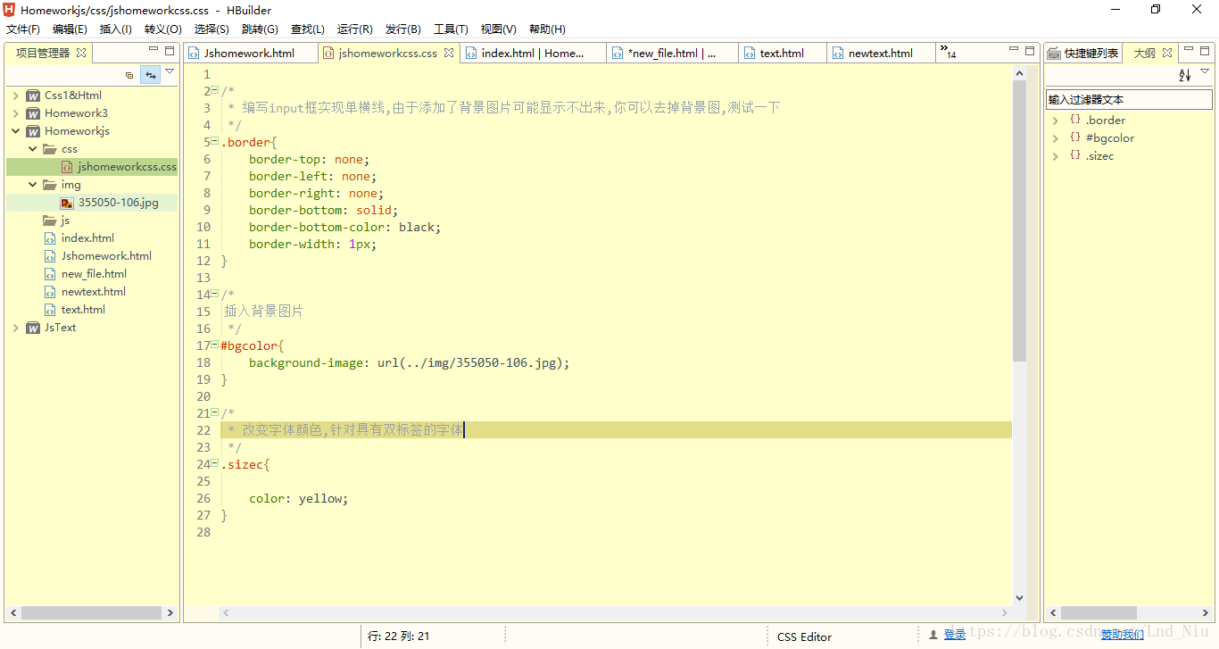Screen dimensions: 1219x649
Task: Toggle the Link with Editor icon
Action: [151, 75]
